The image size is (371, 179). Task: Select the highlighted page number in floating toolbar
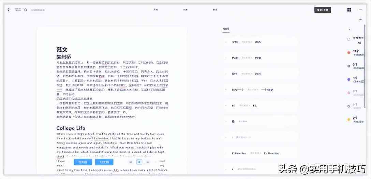139,162
